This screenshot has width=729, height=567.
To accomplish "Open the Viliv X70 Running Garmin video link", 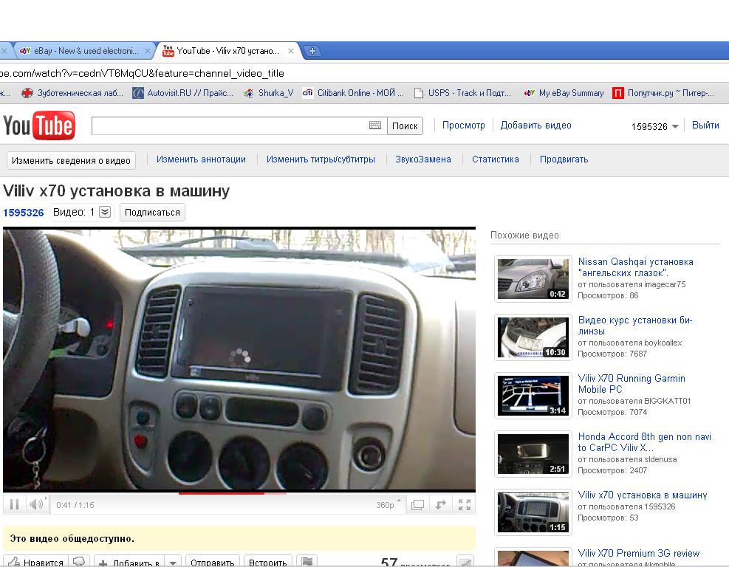I will click(x=632, y=384).
